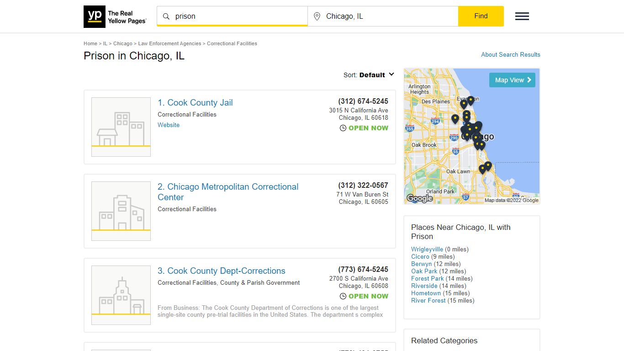Click phone number (312) 674-5245
The height and width of the screenshot is (351, 624).
[363, 101]
